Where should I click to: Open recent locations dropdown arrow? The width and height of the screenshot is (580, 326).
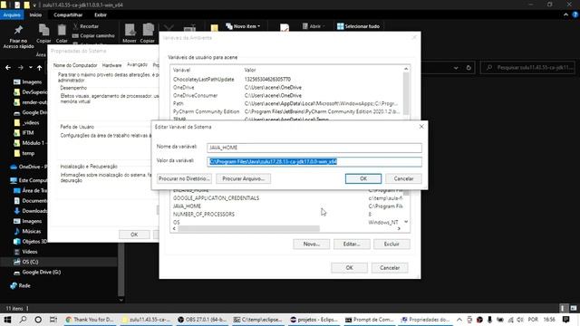click(x=31, y=68)
